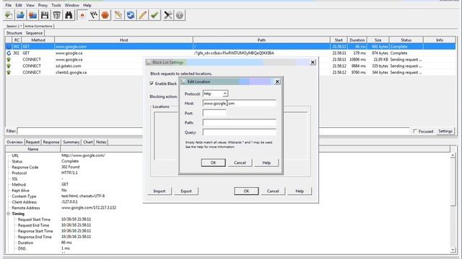Select the ssl.gstatic.com host row
Screen dimensions: 462x259
coord(231,66)
